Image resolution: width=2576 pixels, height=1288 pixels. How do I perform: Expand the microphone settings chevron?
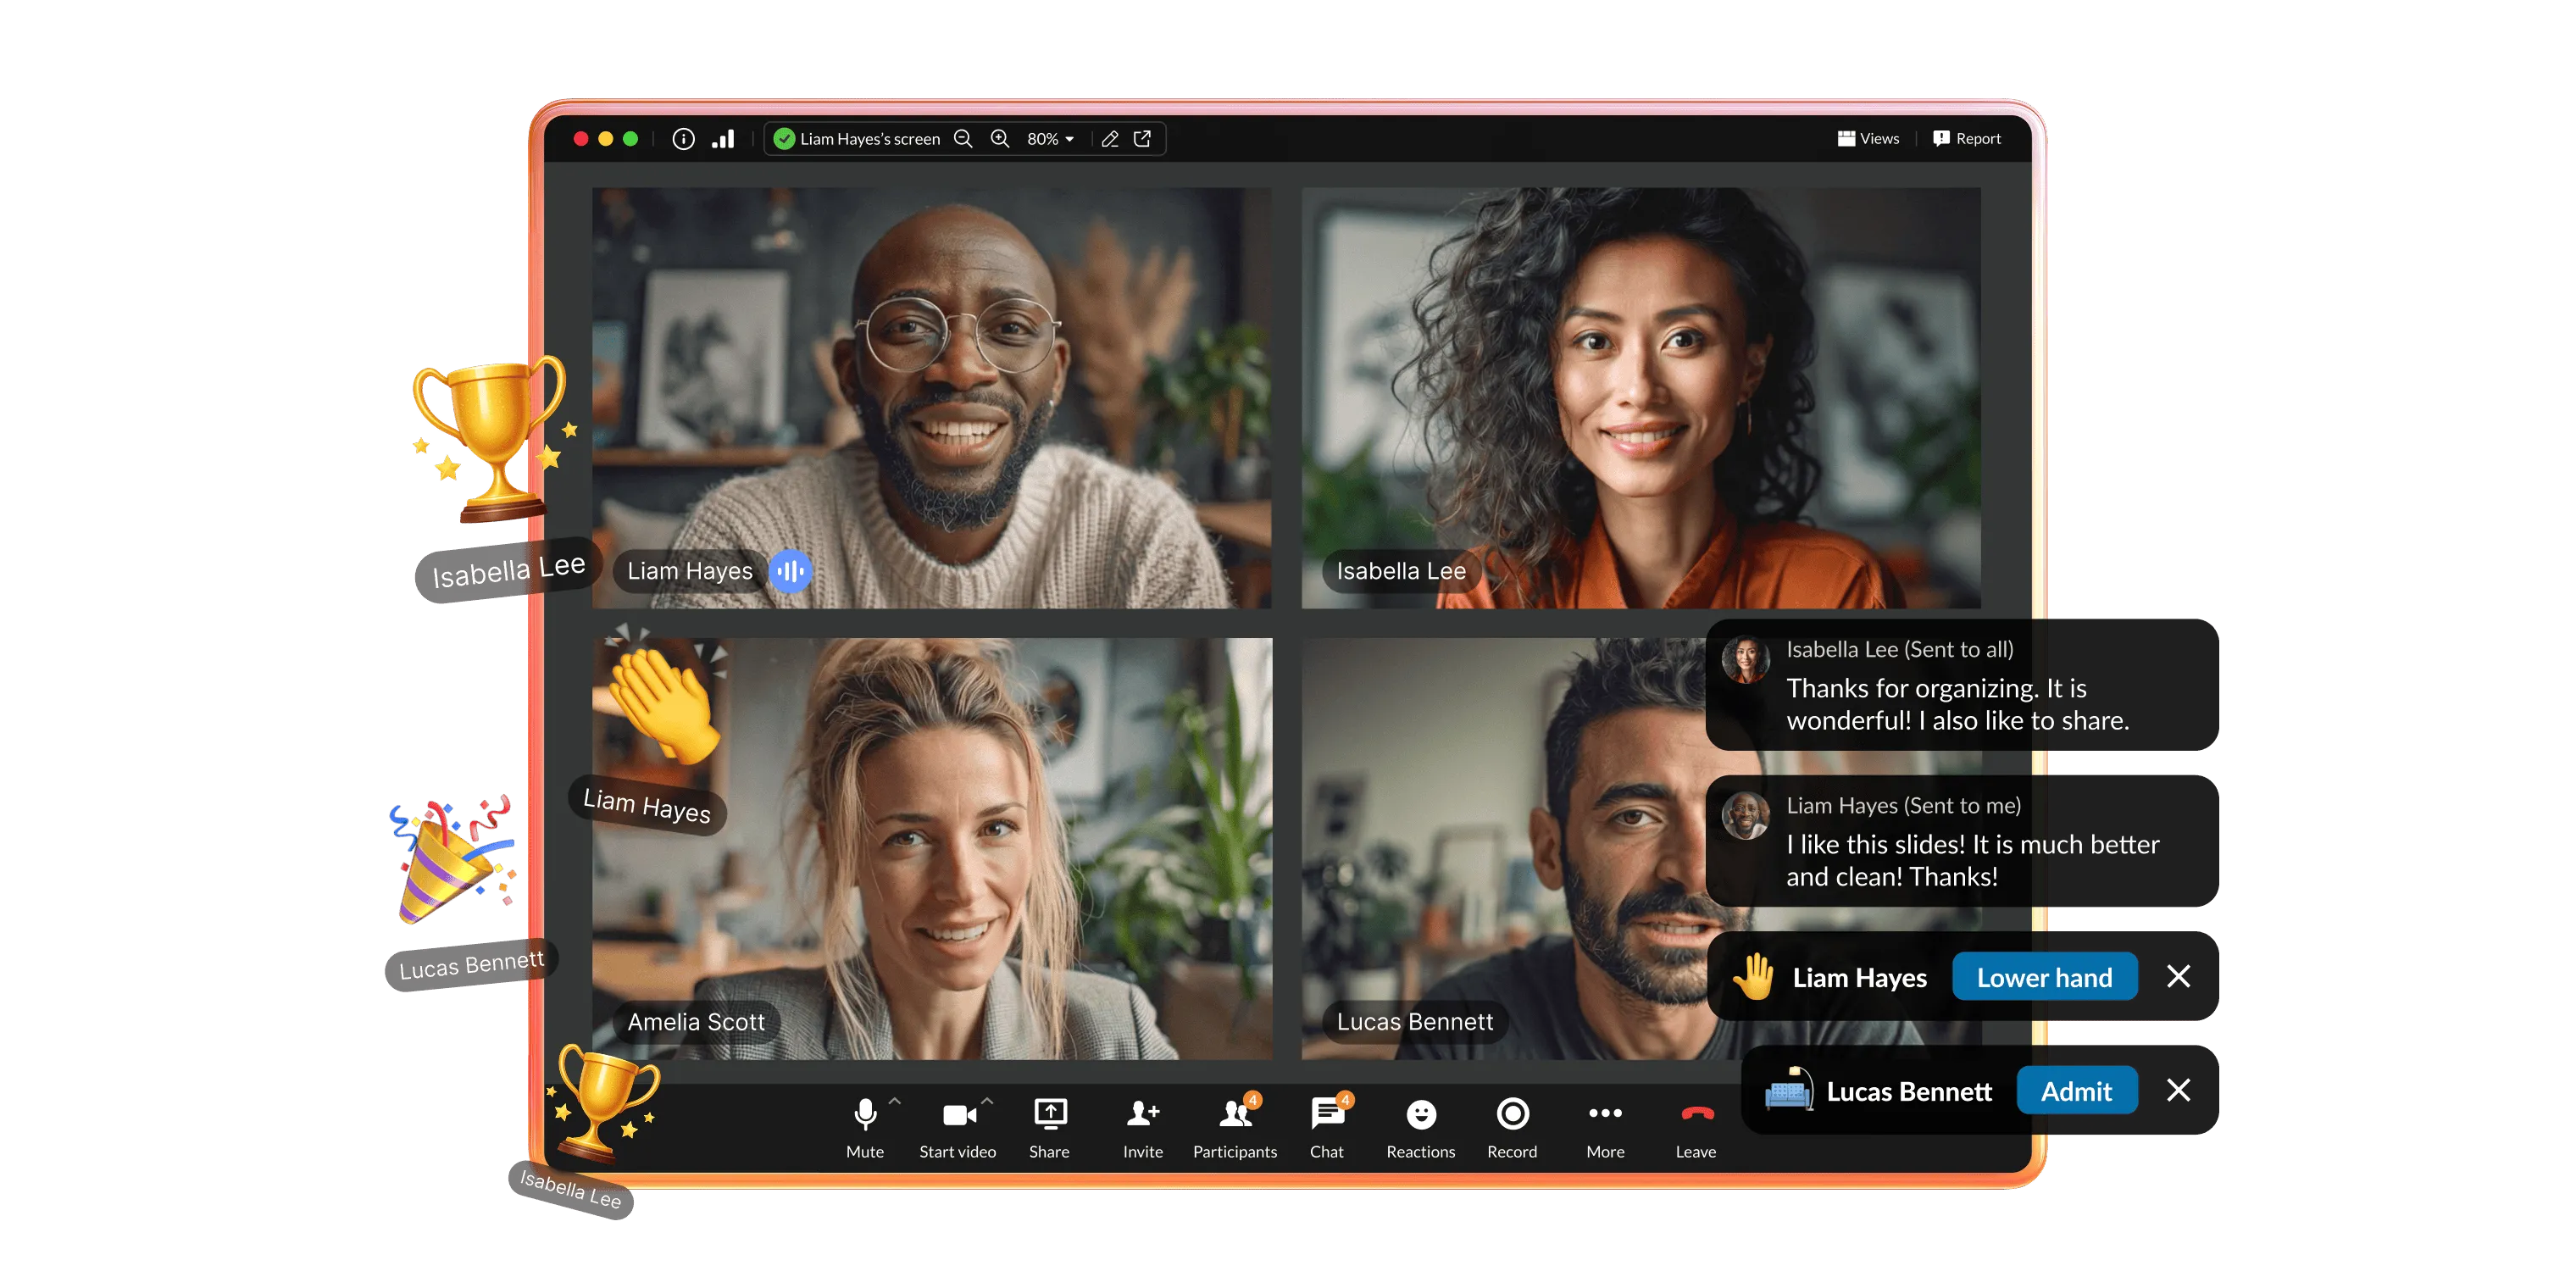893,1100
